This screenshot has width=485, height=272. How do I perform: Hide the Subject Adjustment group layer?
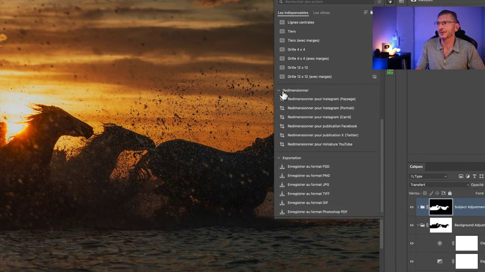tap(412, 207)
